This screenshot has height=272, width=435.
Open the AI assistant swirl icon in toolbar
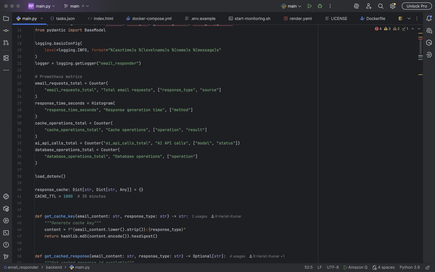(x=356, y=6)
